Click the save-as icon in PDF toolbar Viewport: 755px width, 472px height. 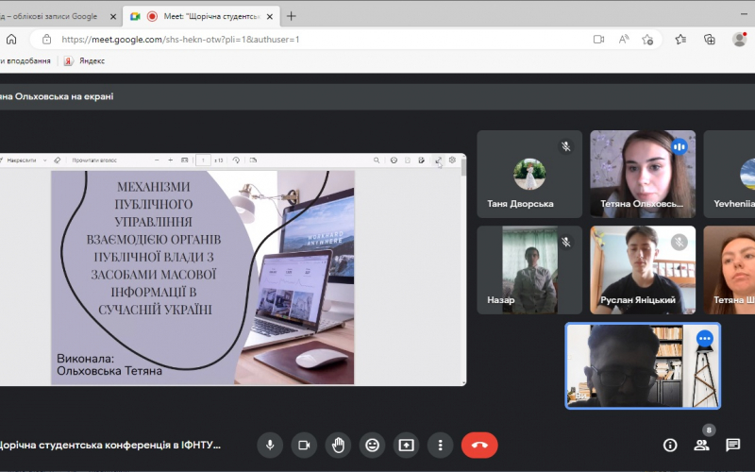[421, 160]
